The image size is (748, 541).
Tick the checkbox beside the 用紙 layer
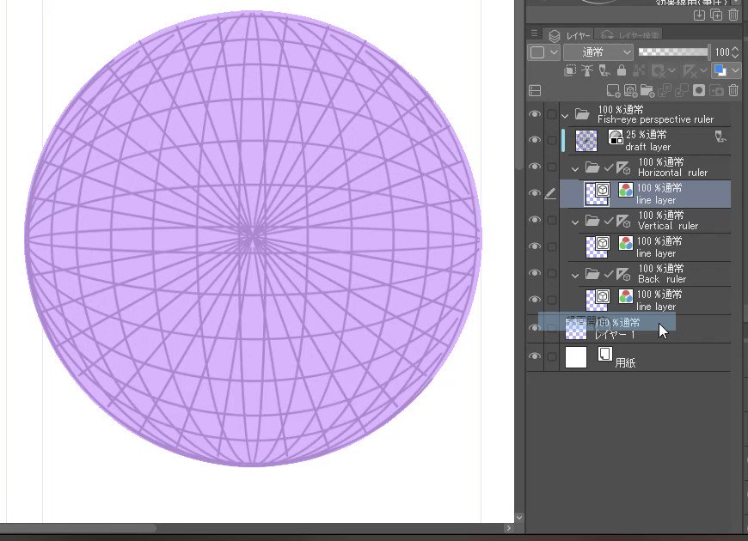(552, 356)
